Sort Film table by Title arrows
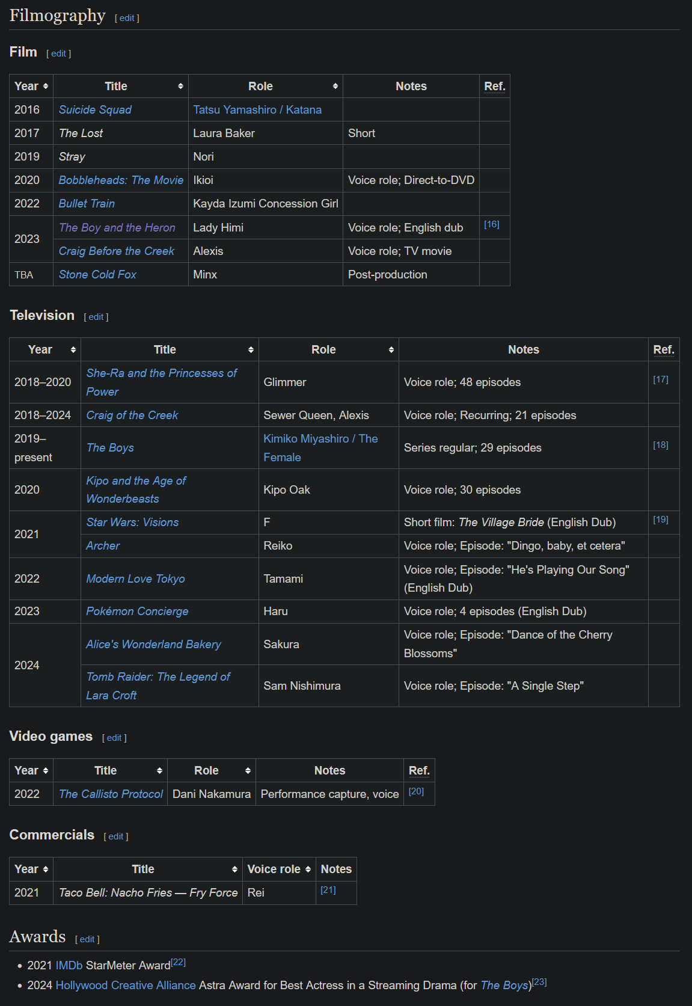Viewport: 692px width, 1006px height. 180,87
